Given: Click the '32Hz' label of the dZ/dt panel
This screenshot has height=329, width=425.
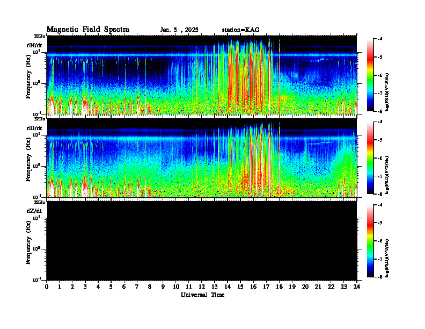Looking at the screenshot, I should pyautogui.click(x=40, y=202).
